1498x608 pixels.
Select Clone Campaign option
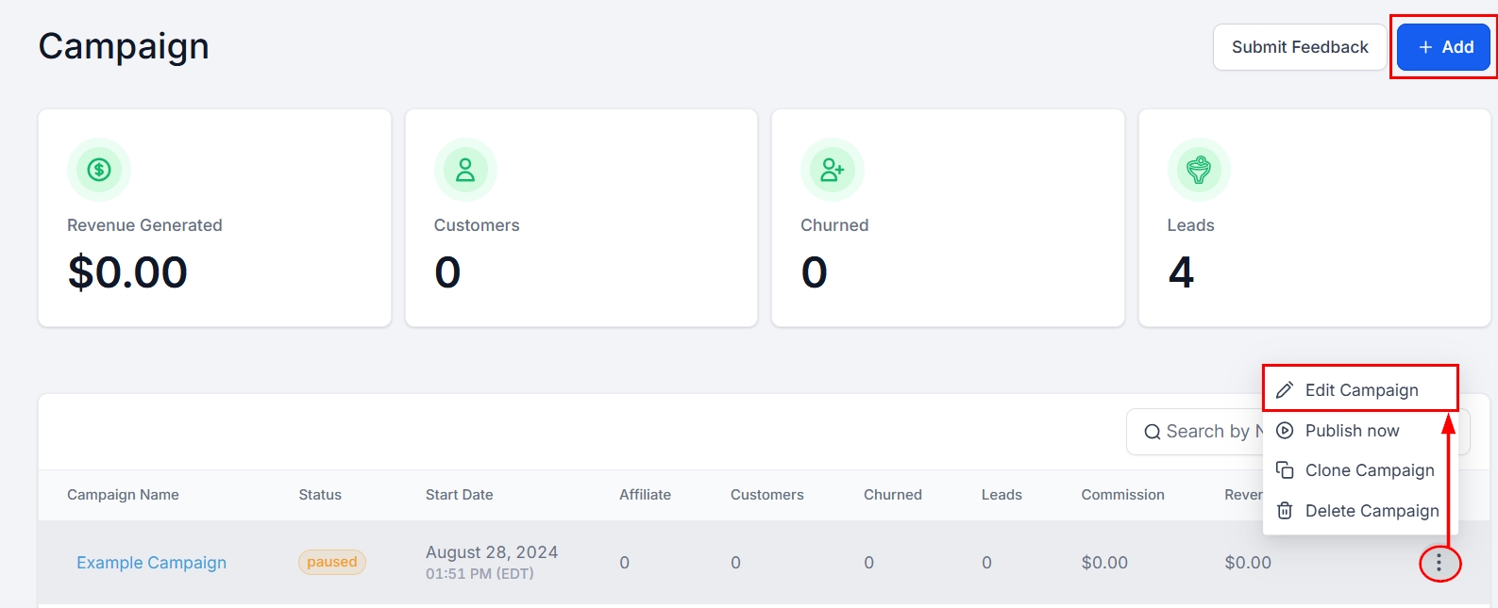[x=1369, y=470]
